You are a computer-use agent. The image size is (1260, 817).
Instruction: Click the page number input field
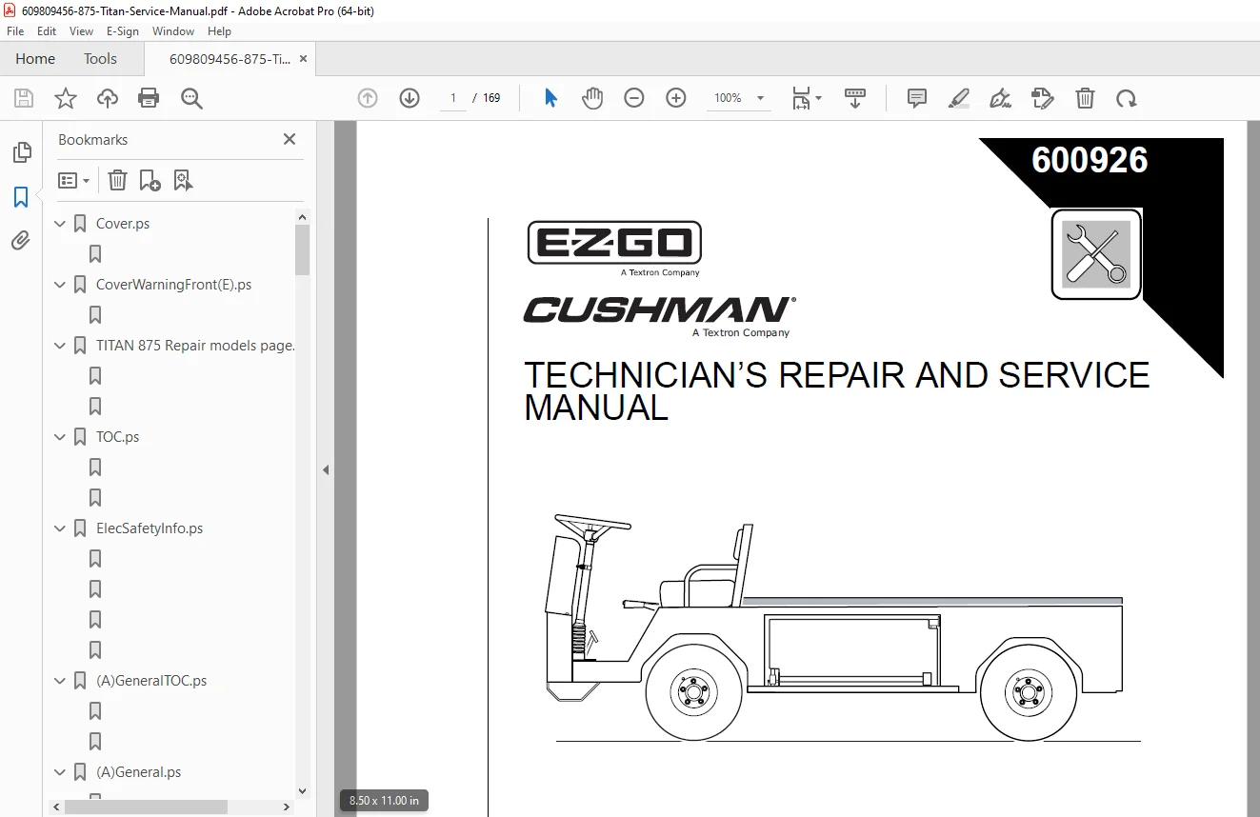click(x=453, y=98)
